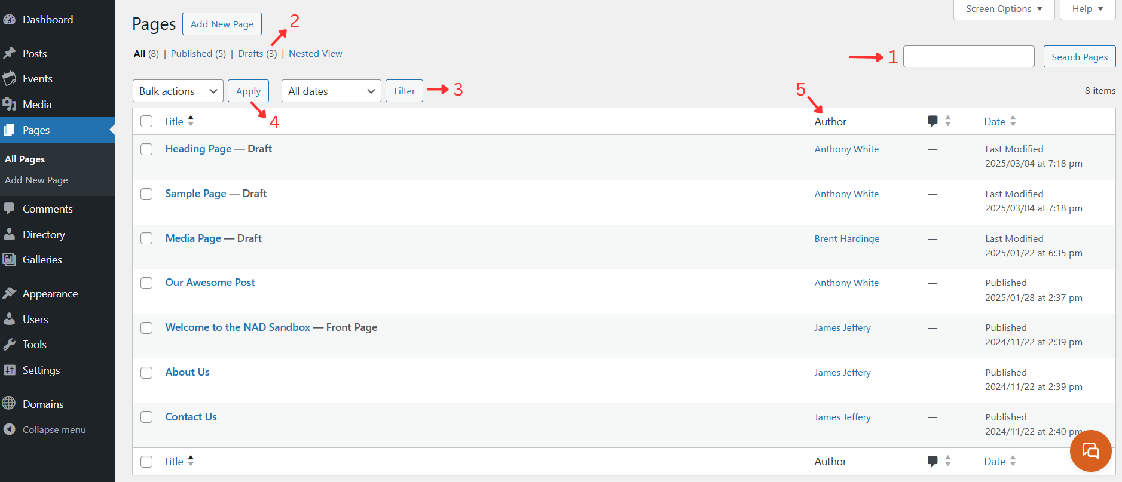Open Welcome to the NAD Sandbox link
Screen dimensions: 1122x482
tap(238, 327)
